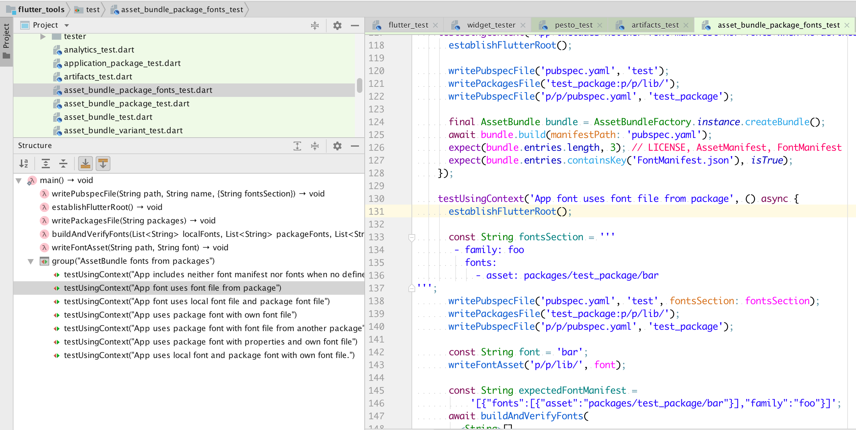Hide the Project panel with minus icon

tap(355, 26)
